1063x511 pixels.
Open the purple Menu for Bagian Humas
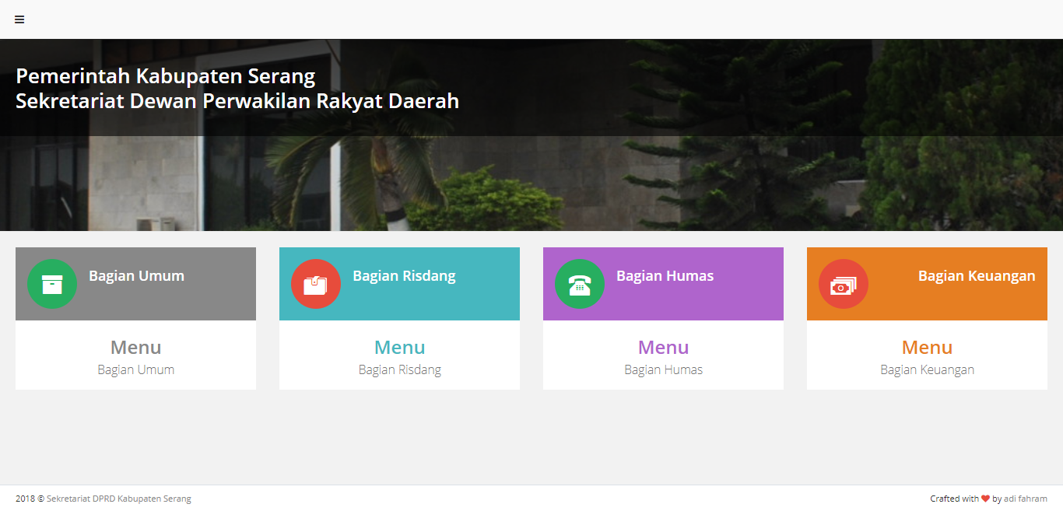pyautogui.click(x=663, y=348)
